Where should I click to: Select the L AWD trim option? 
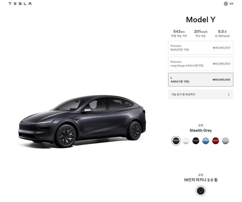pos(201,80)
